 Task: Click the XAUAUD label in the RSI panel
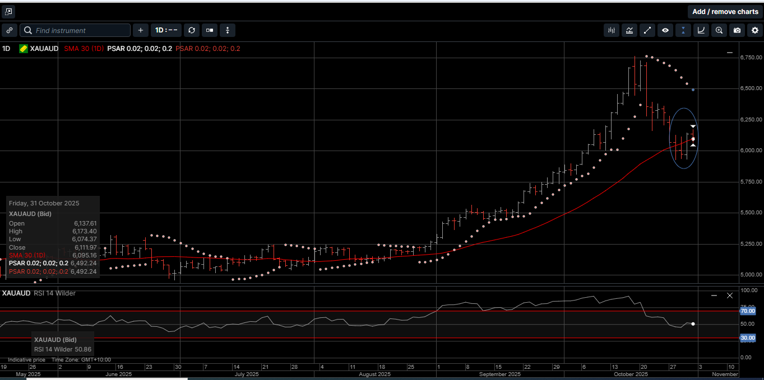[16, 293]
